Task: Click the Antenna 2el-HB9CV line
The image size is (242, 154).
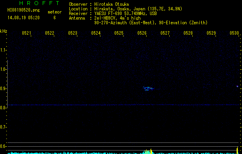Action: [105, 18]
